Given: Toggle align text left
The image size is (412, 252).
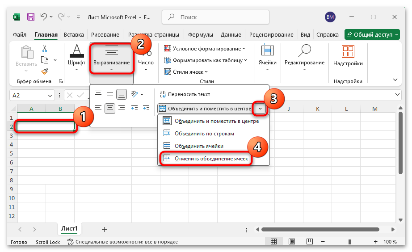Looking at the screenshot, I should coord(98,108).
